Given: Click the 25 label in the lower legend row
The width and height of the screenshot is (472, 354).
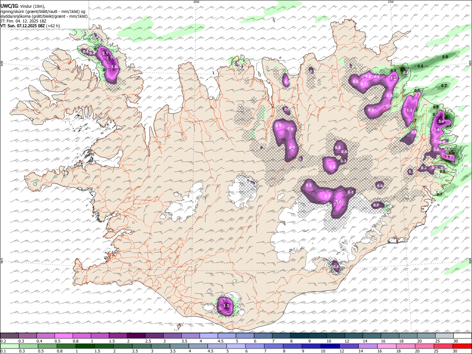Looking at the screenshot, I should coord(437,351).
